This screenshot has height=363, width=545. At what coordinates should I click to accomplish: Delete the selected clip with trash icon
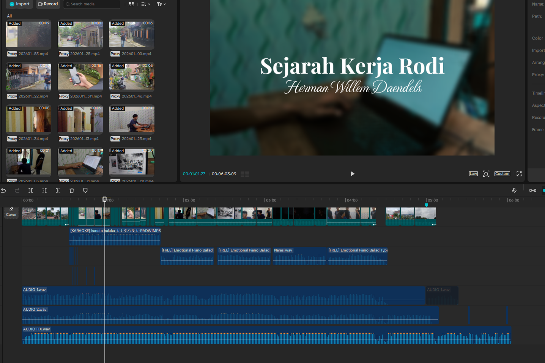click(x=72, y=190)
